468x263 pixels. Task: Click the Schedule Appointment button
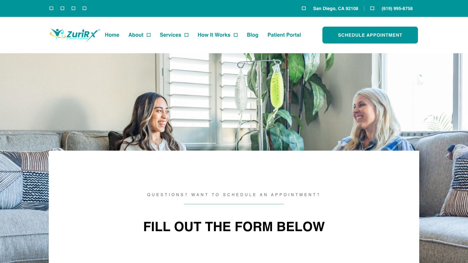(x=370, y=35)
